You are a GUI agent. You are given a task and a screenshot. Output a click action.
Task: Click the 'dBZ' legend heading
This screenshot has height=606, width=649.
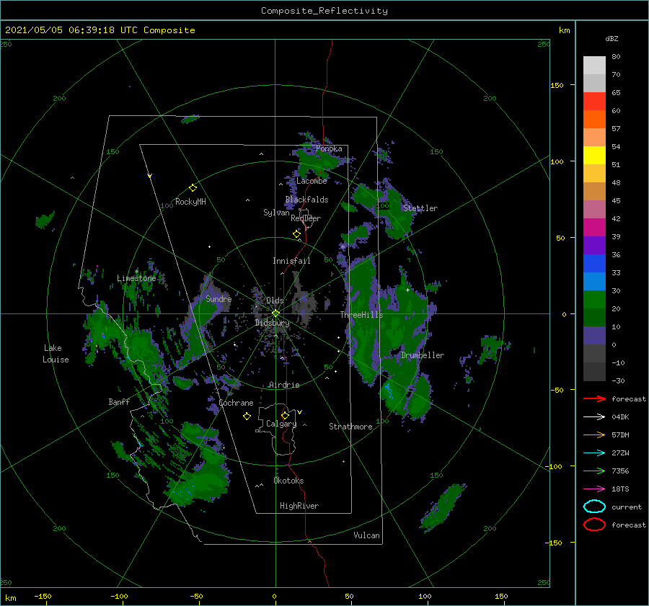click(612, 38)
